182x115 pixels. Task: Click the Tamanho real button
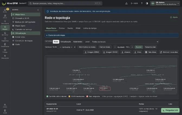point(150,47)
